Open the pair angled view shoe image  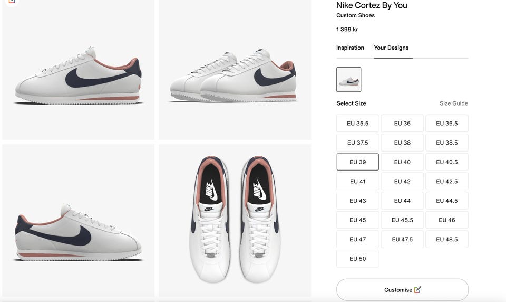pos(235,70)
